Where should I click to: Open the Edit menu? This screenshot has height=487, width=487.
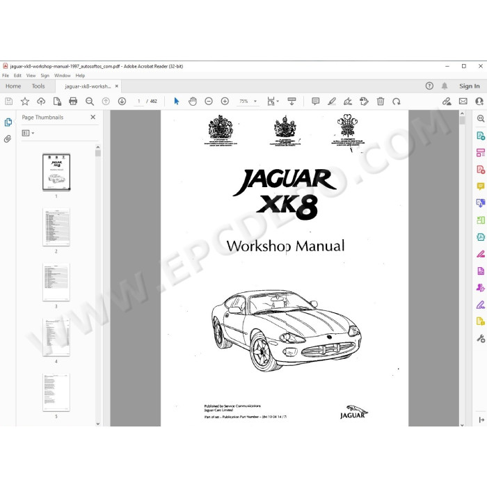pyautogui.click(x=17, y=75)
